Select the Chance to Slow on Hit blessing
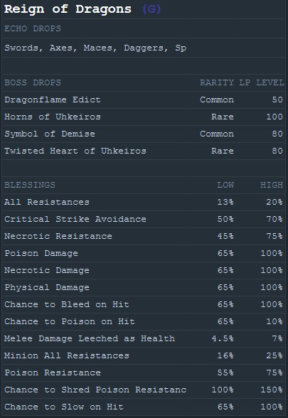The width and height of the screenshot is (288, 418). pyautogui.click(x=64, y=407)
